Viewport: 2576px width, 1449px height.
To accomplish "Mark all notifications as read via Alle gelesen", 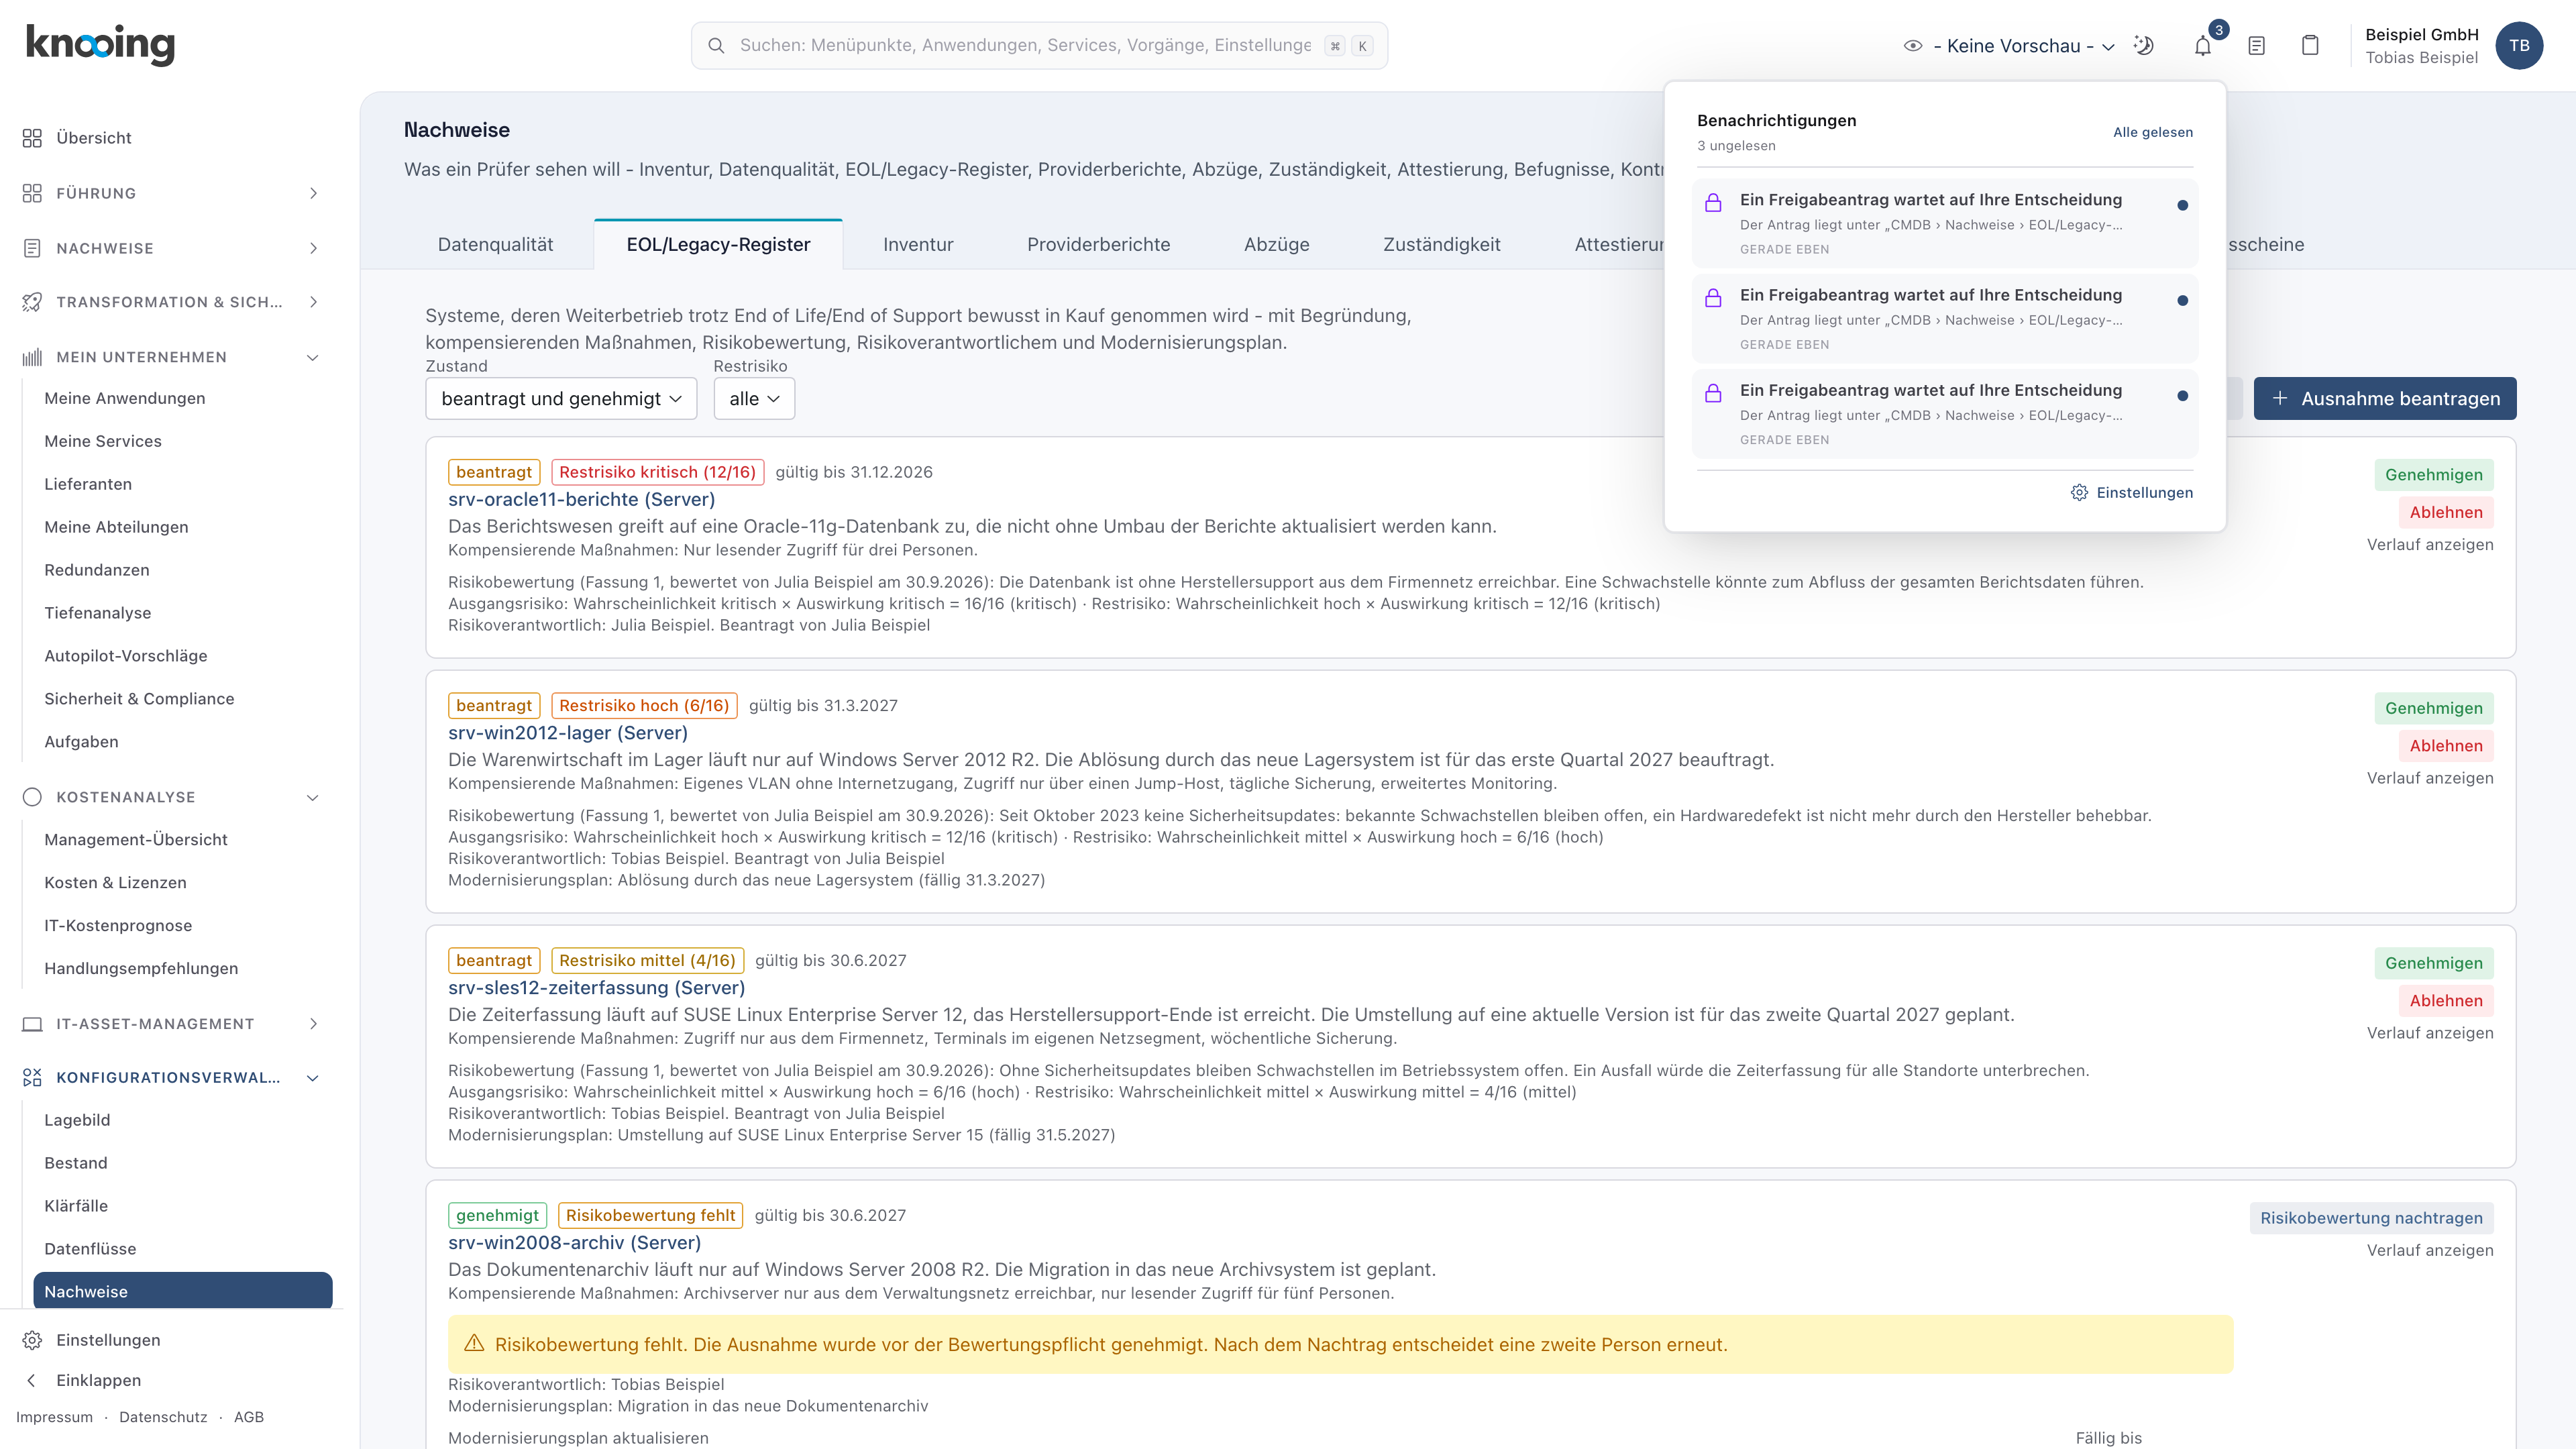I will pos(2152,132).
